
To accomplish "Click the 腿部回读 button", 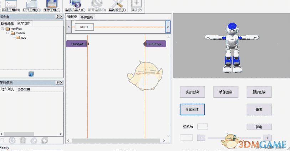I will click(259, 92).
